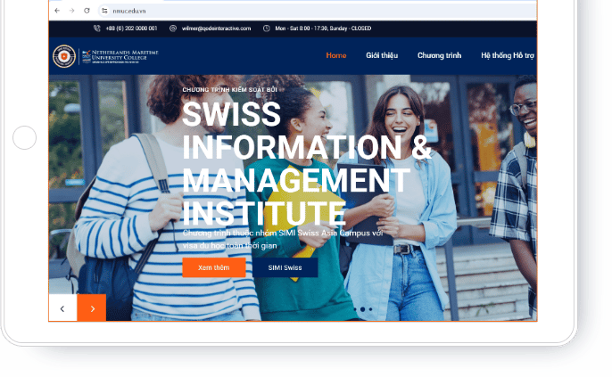Advance to next slide with orange arrow
This screenshot has width=612, height=377.
point(92,308)
